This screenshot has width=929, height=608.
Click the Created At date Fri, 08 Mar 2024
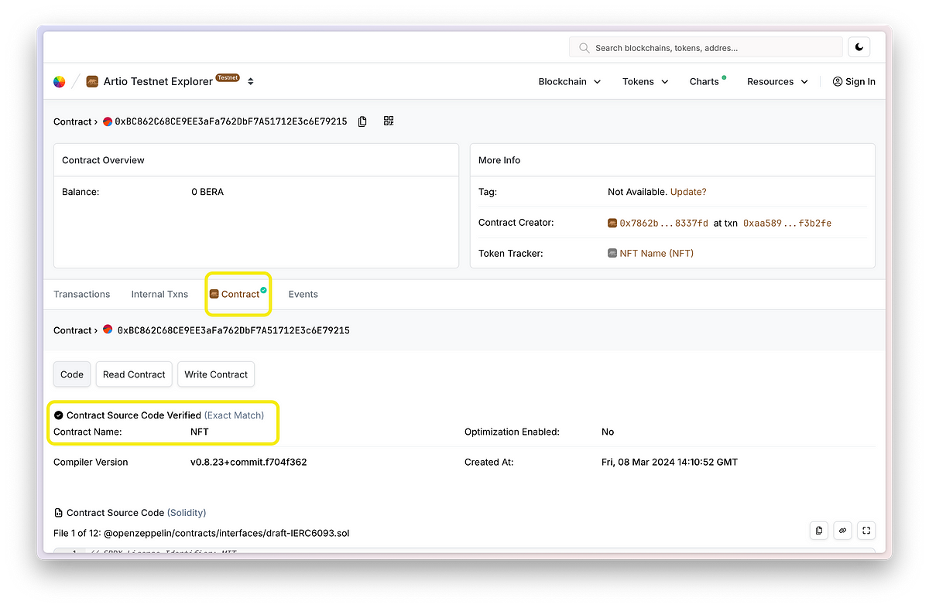point(669,462)
